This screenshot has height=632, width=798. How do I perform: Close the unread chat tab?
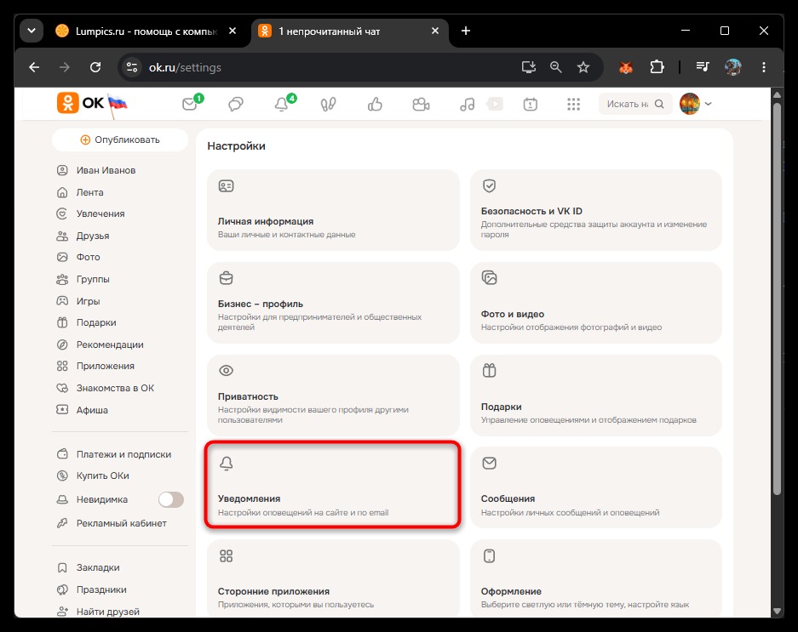click(435, 31)
